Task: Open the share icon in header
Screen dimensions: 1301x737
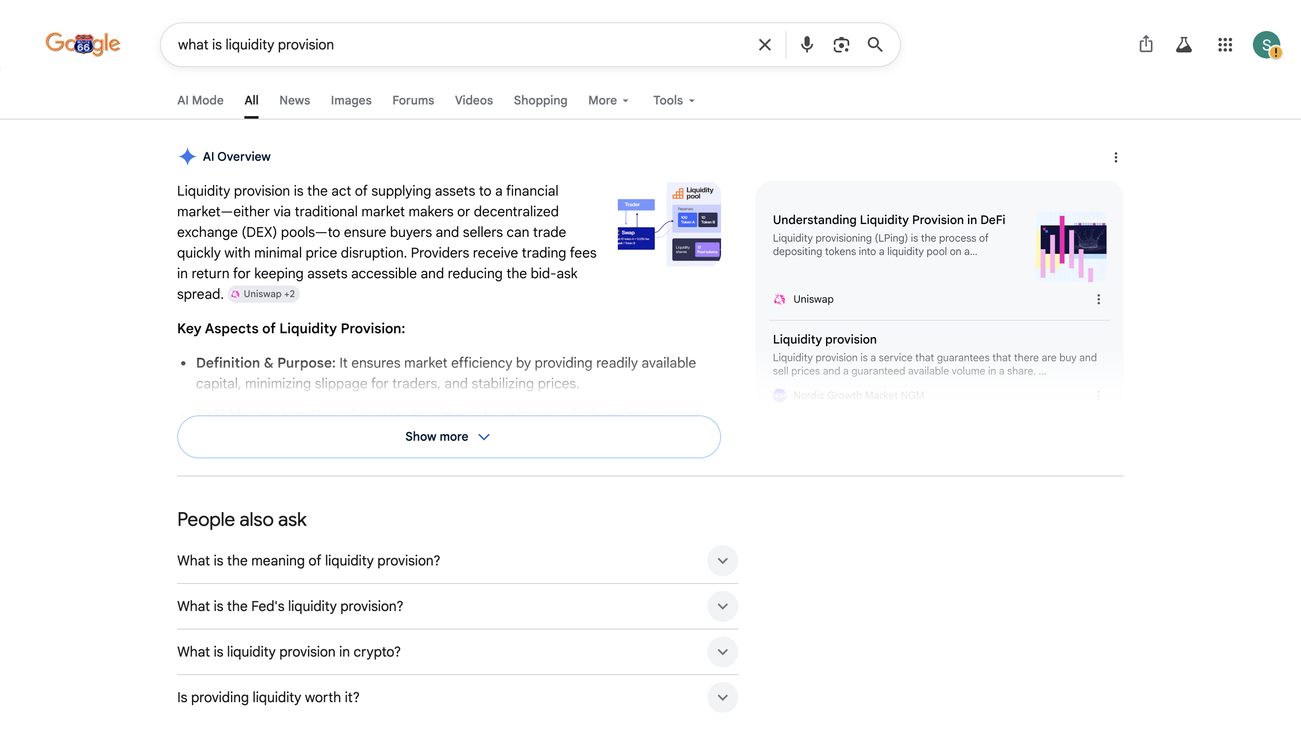Action: click(1146, 44)
